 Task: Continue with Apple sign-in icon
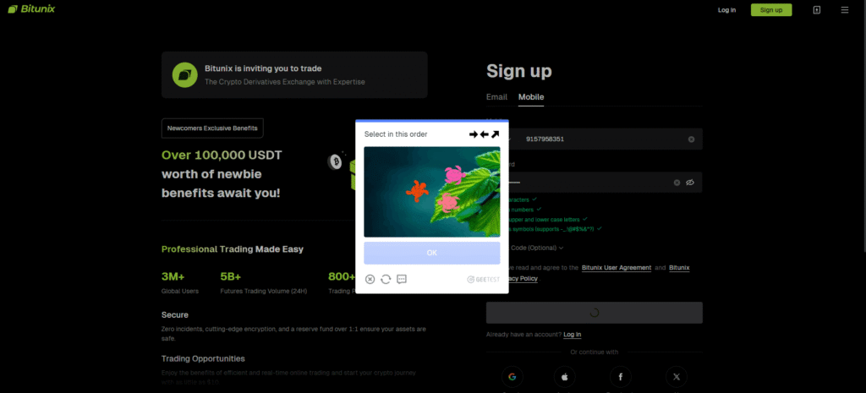coord(565,377)
